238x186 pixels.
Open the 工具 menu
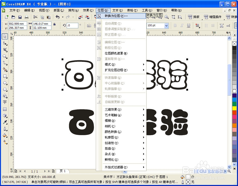coord(147,10)
